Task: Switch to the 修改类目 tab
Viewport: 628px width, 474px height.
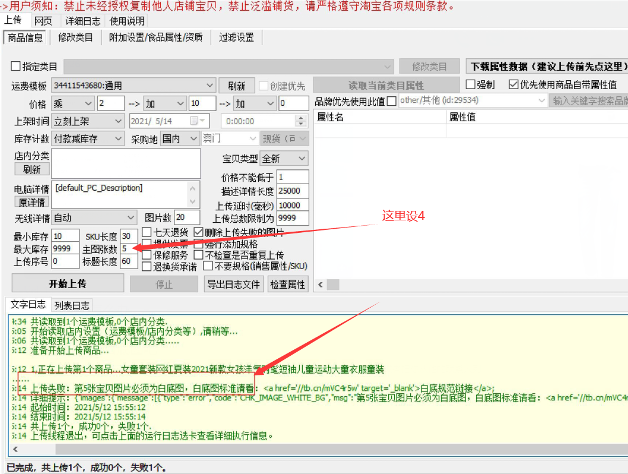Action: point(75,37)
